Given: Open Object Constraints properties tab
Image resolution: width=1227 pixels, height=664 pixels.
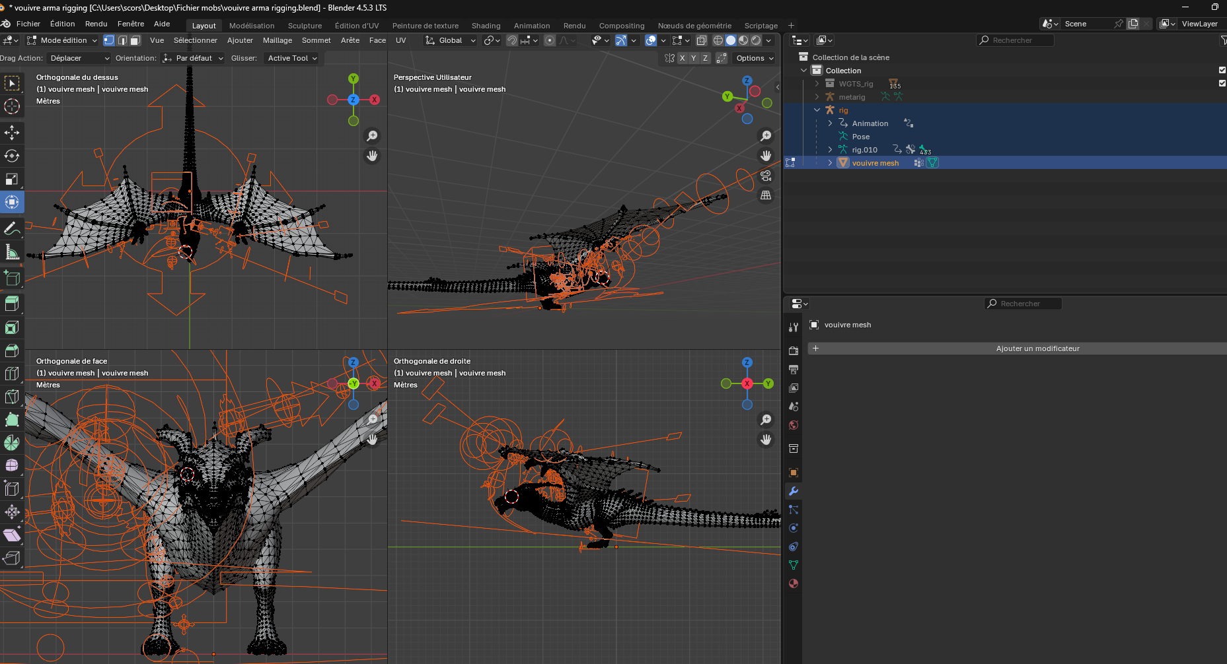Looking at the screenshot, I should click(794, 547).
